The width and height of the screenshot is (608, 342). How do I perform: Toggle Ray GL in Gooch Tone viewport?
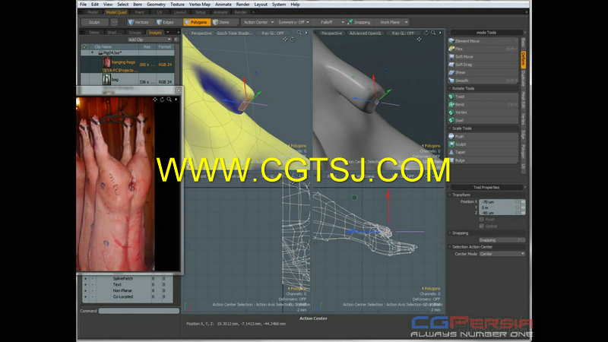click(273, 33)
